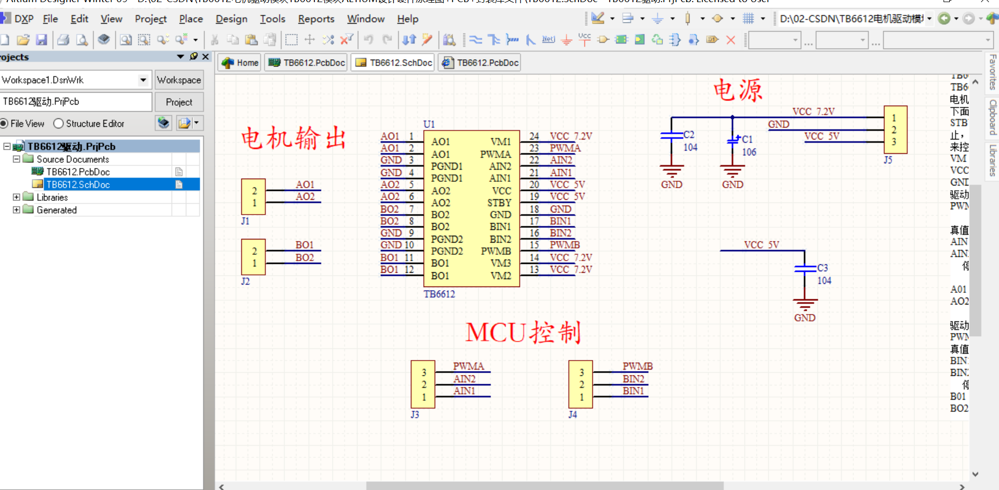Place a Net Label
This screenshot has height=490, width=999.
[x=548, y=40]
